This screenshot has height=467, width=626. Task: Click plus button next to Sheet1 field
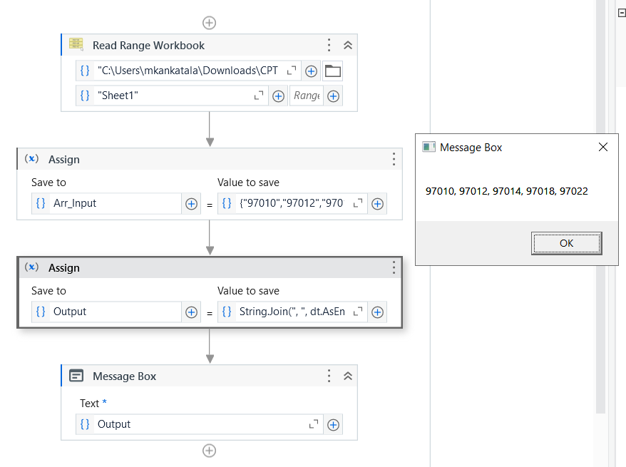279,96
